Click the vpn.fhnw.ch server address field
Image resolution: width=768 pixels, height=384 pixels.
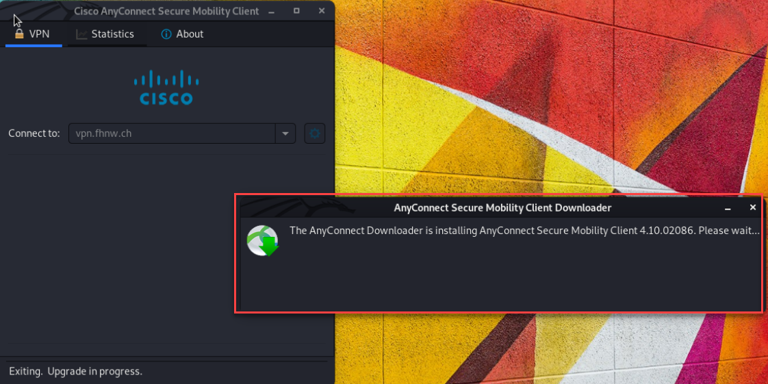171,133
